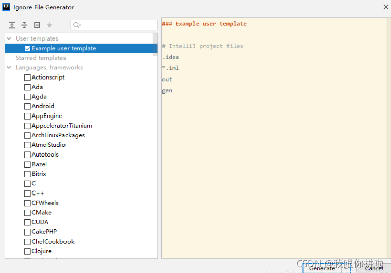Click the IntelliJ logo in title bar

click(x=6, y=7)
